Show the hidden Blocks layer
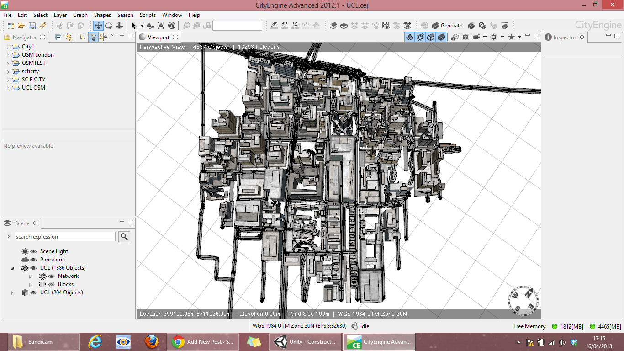 pos(51,284)
